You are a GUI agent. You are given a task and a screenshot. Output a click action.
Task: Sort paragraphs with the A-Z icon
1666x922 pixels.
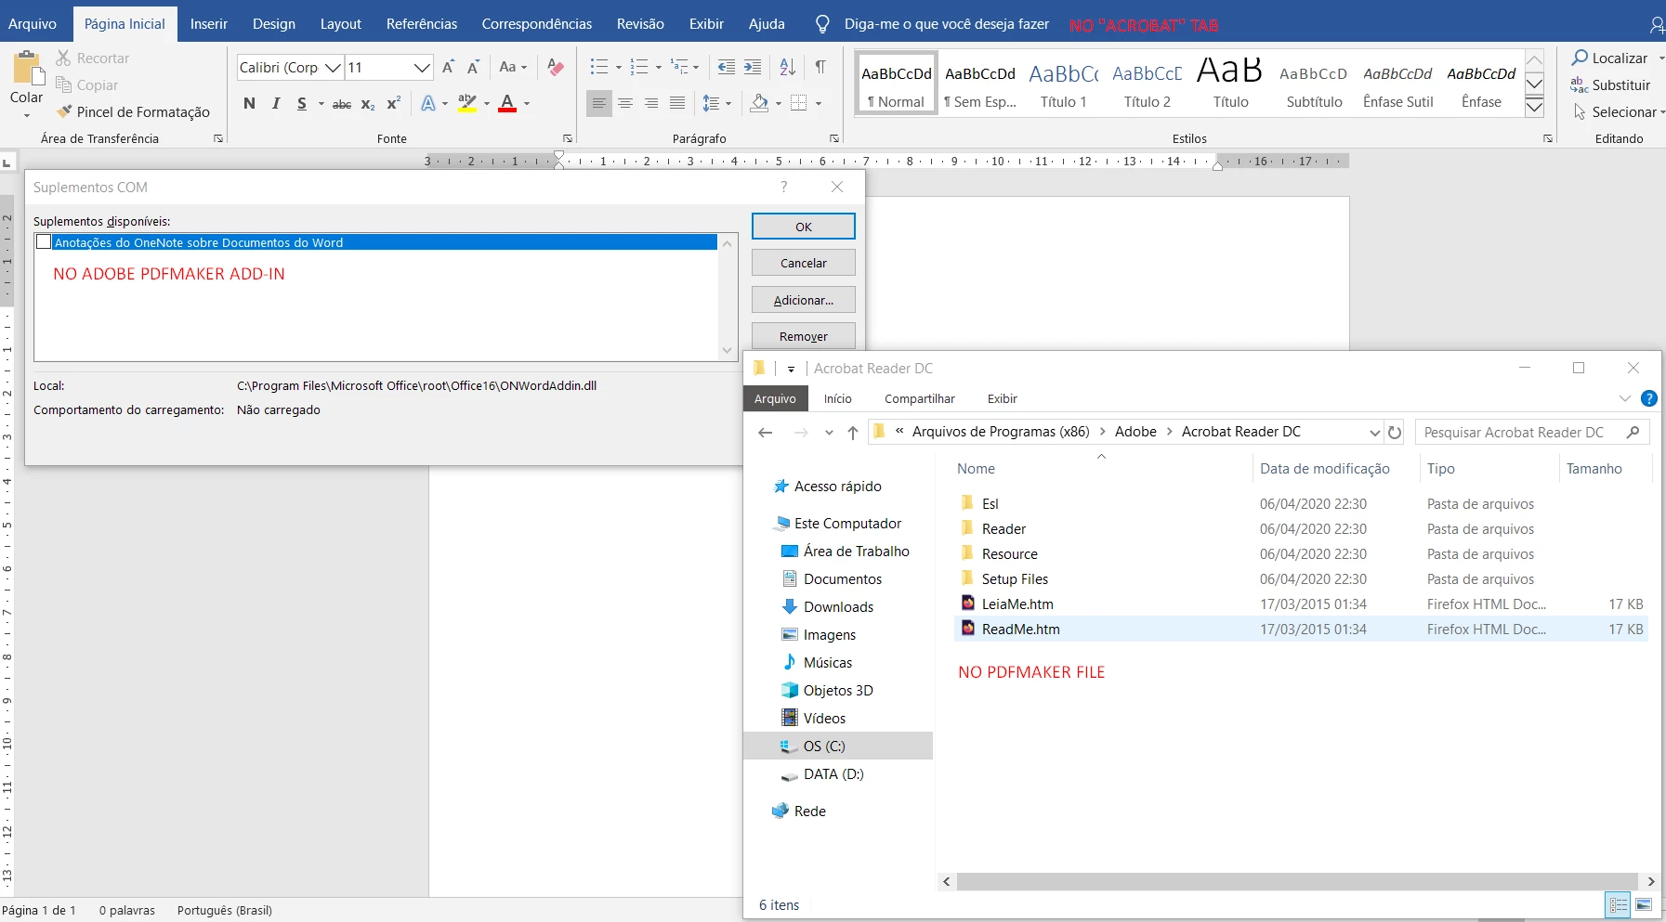tap(787, 67)
